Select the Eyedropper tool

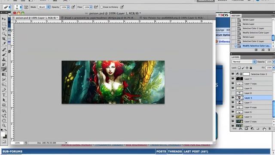4,43
